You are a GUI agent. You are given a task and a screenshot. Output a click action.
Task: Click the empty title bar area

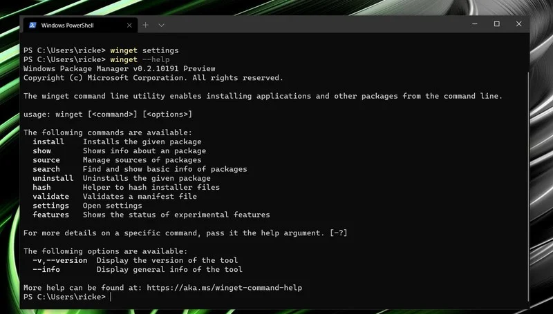tap(311, 24)
